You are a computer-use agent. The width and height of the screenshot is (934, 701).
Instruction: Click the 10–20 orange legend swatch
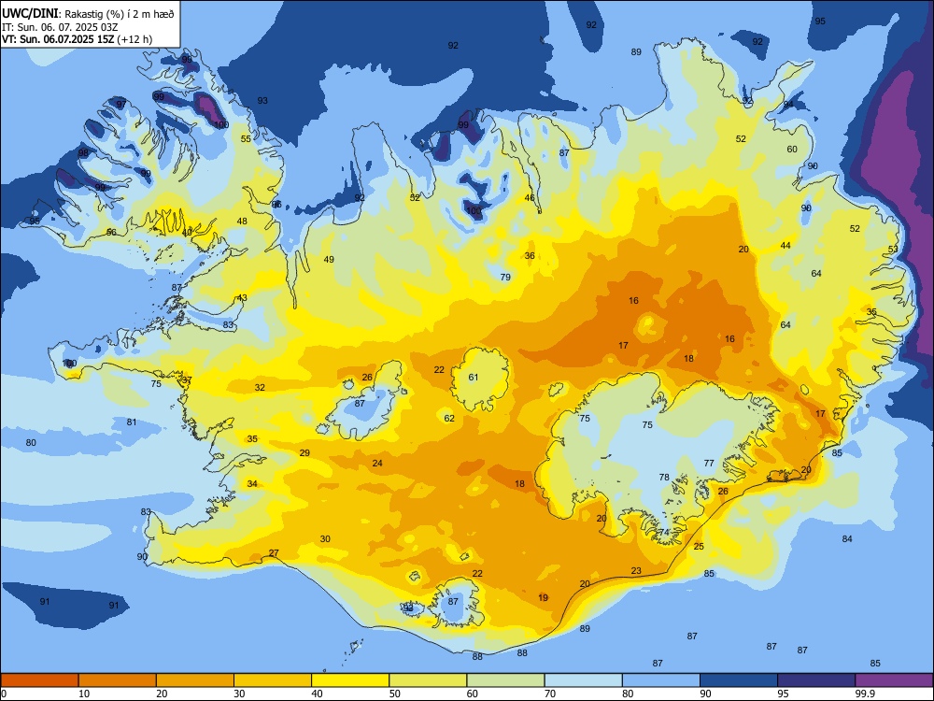(x=118, y=680)
